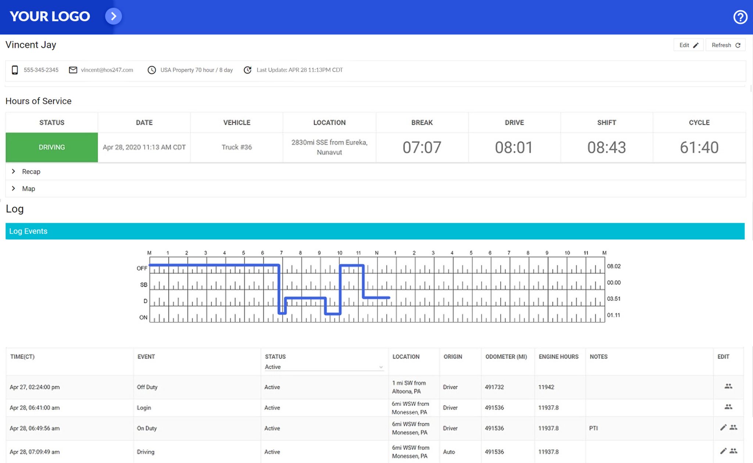Click the Login event cell
The height and width of the screenshot is (463, 753).
144,408
